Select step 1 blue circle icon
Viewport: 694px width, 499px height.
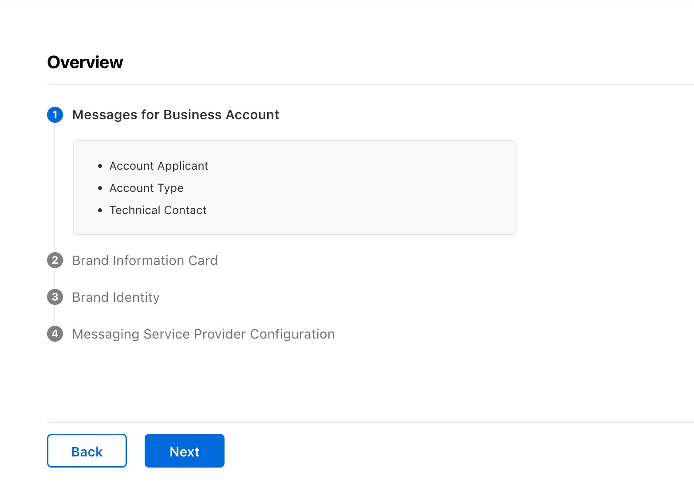(x=55, y=115)
